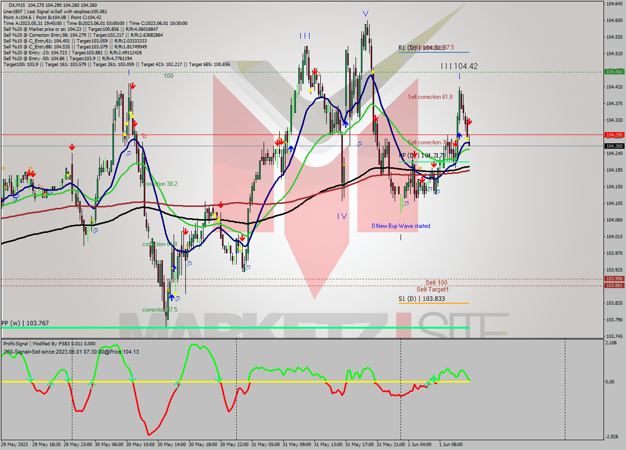
Task: Click the 'Sell correction 61.8' label
Action: coord(430,97)
